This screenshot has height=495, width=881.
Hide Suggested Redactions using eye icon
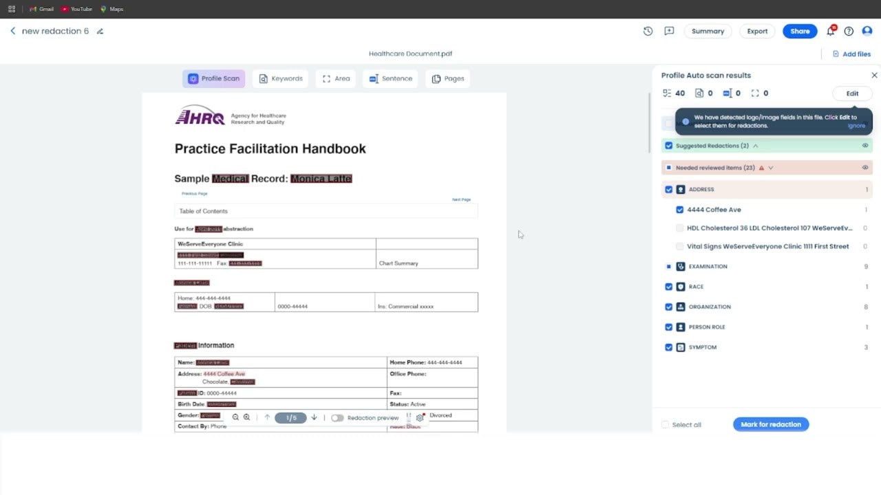pyautogui.click(x=865, y=146)
